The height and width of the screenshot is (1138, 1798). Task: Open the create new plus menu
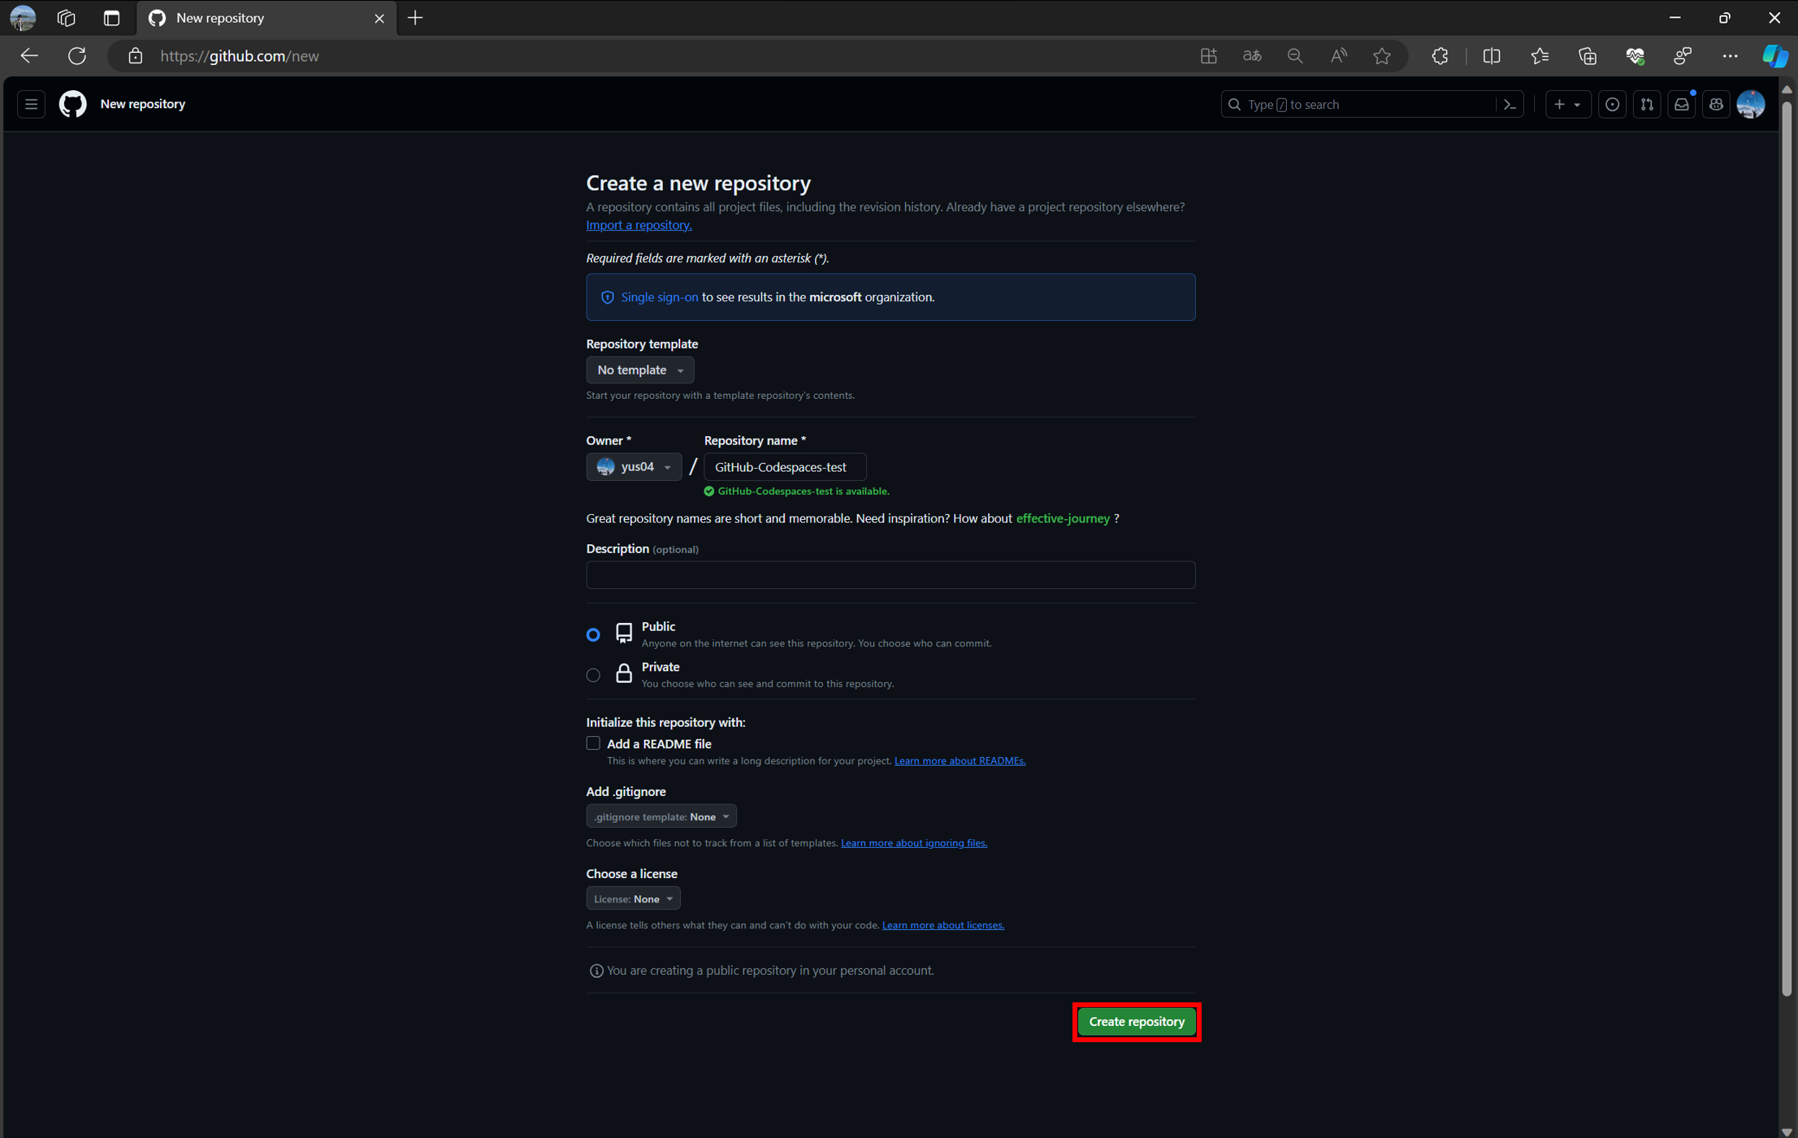point(1566,104)
